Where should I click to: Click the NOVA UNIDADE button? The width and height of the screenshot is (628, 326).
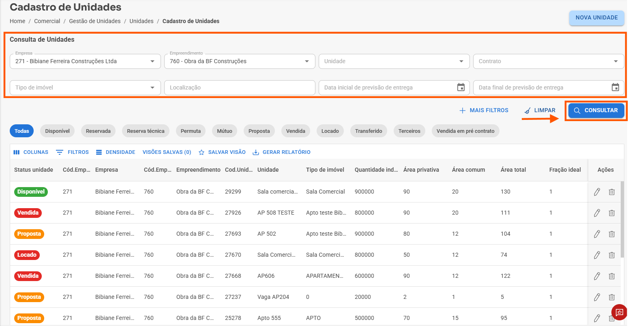tap(597, 18)
